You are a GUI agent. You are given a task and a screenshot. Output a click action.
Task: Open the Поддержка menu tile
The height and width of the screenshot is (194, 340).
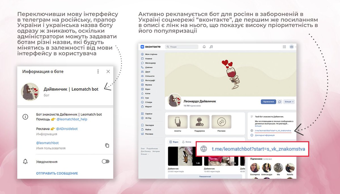point(199,124)
